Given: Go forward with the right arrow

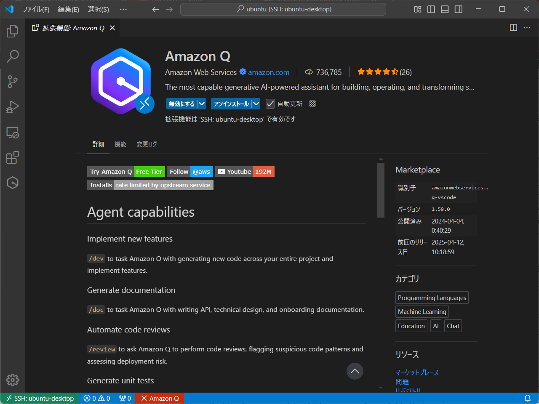Looking at the screenshot, I should (169, 9).
